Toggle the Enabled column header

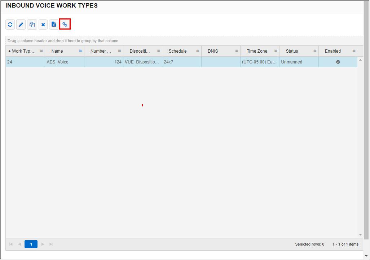point(332,51)
